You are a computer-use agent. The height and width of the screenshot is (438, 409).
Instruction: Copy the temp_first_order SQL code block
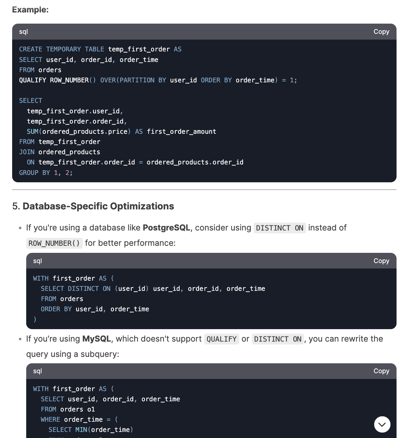pyautogui.click(x=381, y=32)
